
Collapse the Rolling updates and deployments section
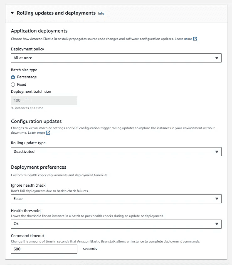12,13
